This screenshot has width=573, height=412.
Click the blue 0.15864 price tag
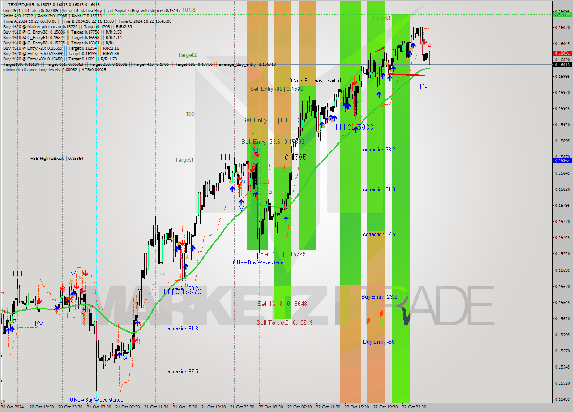point(563,160)
